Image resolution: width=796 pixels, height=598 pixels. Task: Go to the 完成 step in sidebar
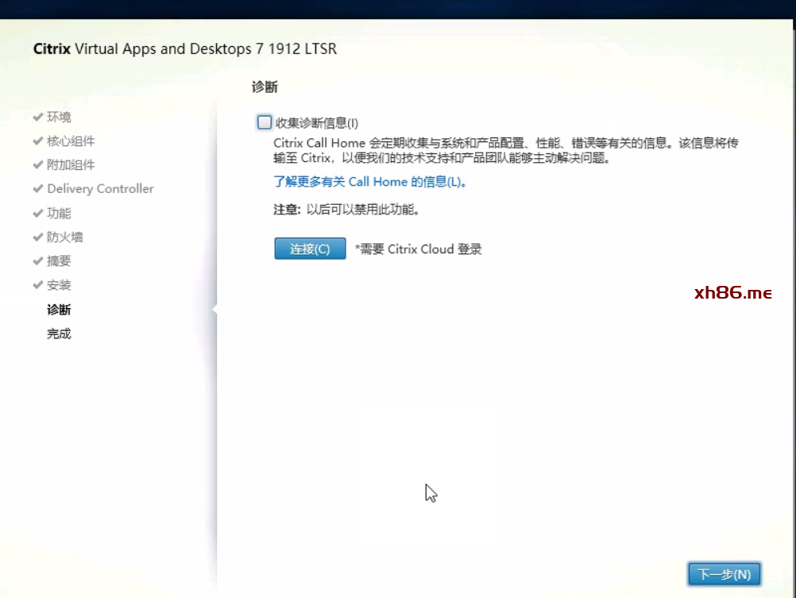[59, 334]
